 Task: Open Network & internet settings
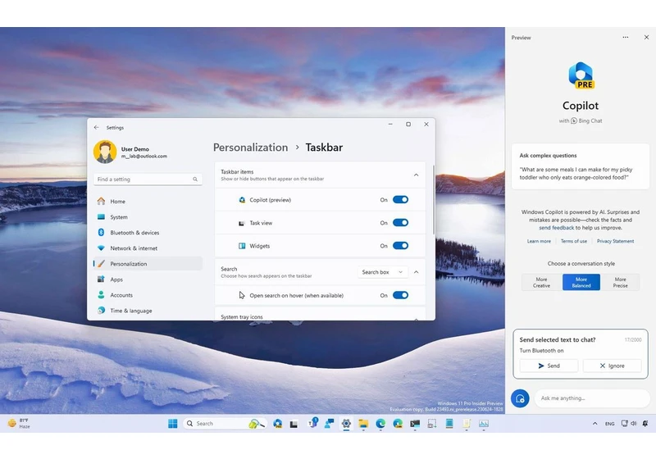click(x=148, y=248)
